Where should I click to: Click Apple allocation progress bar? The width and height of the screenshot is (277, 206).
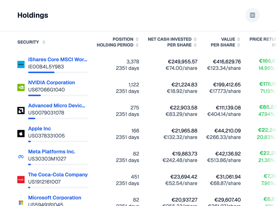pyautogui.click(x=58, y=141)
